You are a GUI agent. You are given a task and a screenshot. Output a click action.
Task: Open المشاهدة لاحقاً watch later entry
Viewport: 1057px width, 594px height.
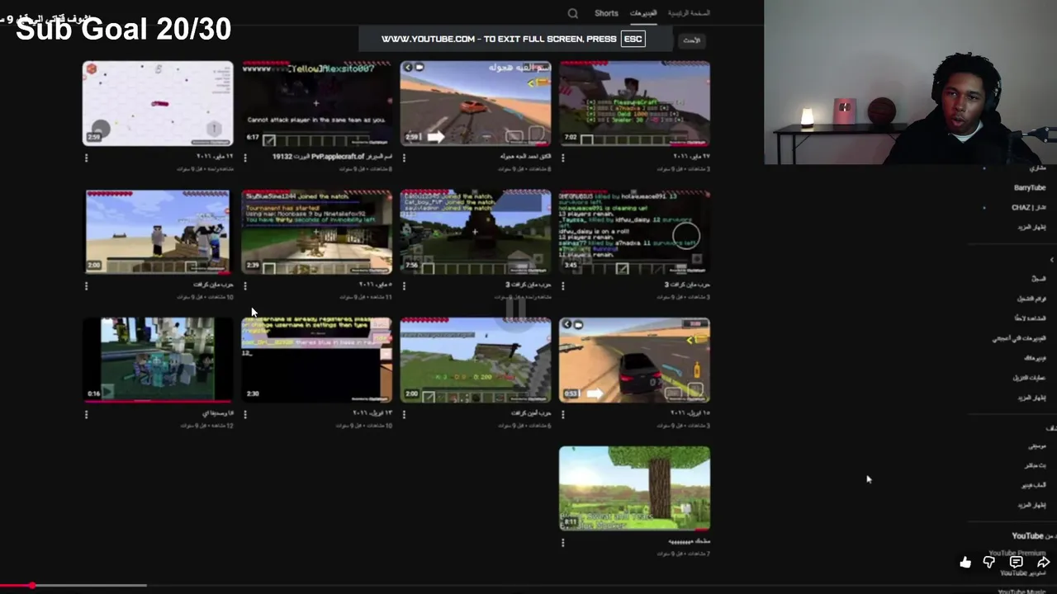point(1030,318)
